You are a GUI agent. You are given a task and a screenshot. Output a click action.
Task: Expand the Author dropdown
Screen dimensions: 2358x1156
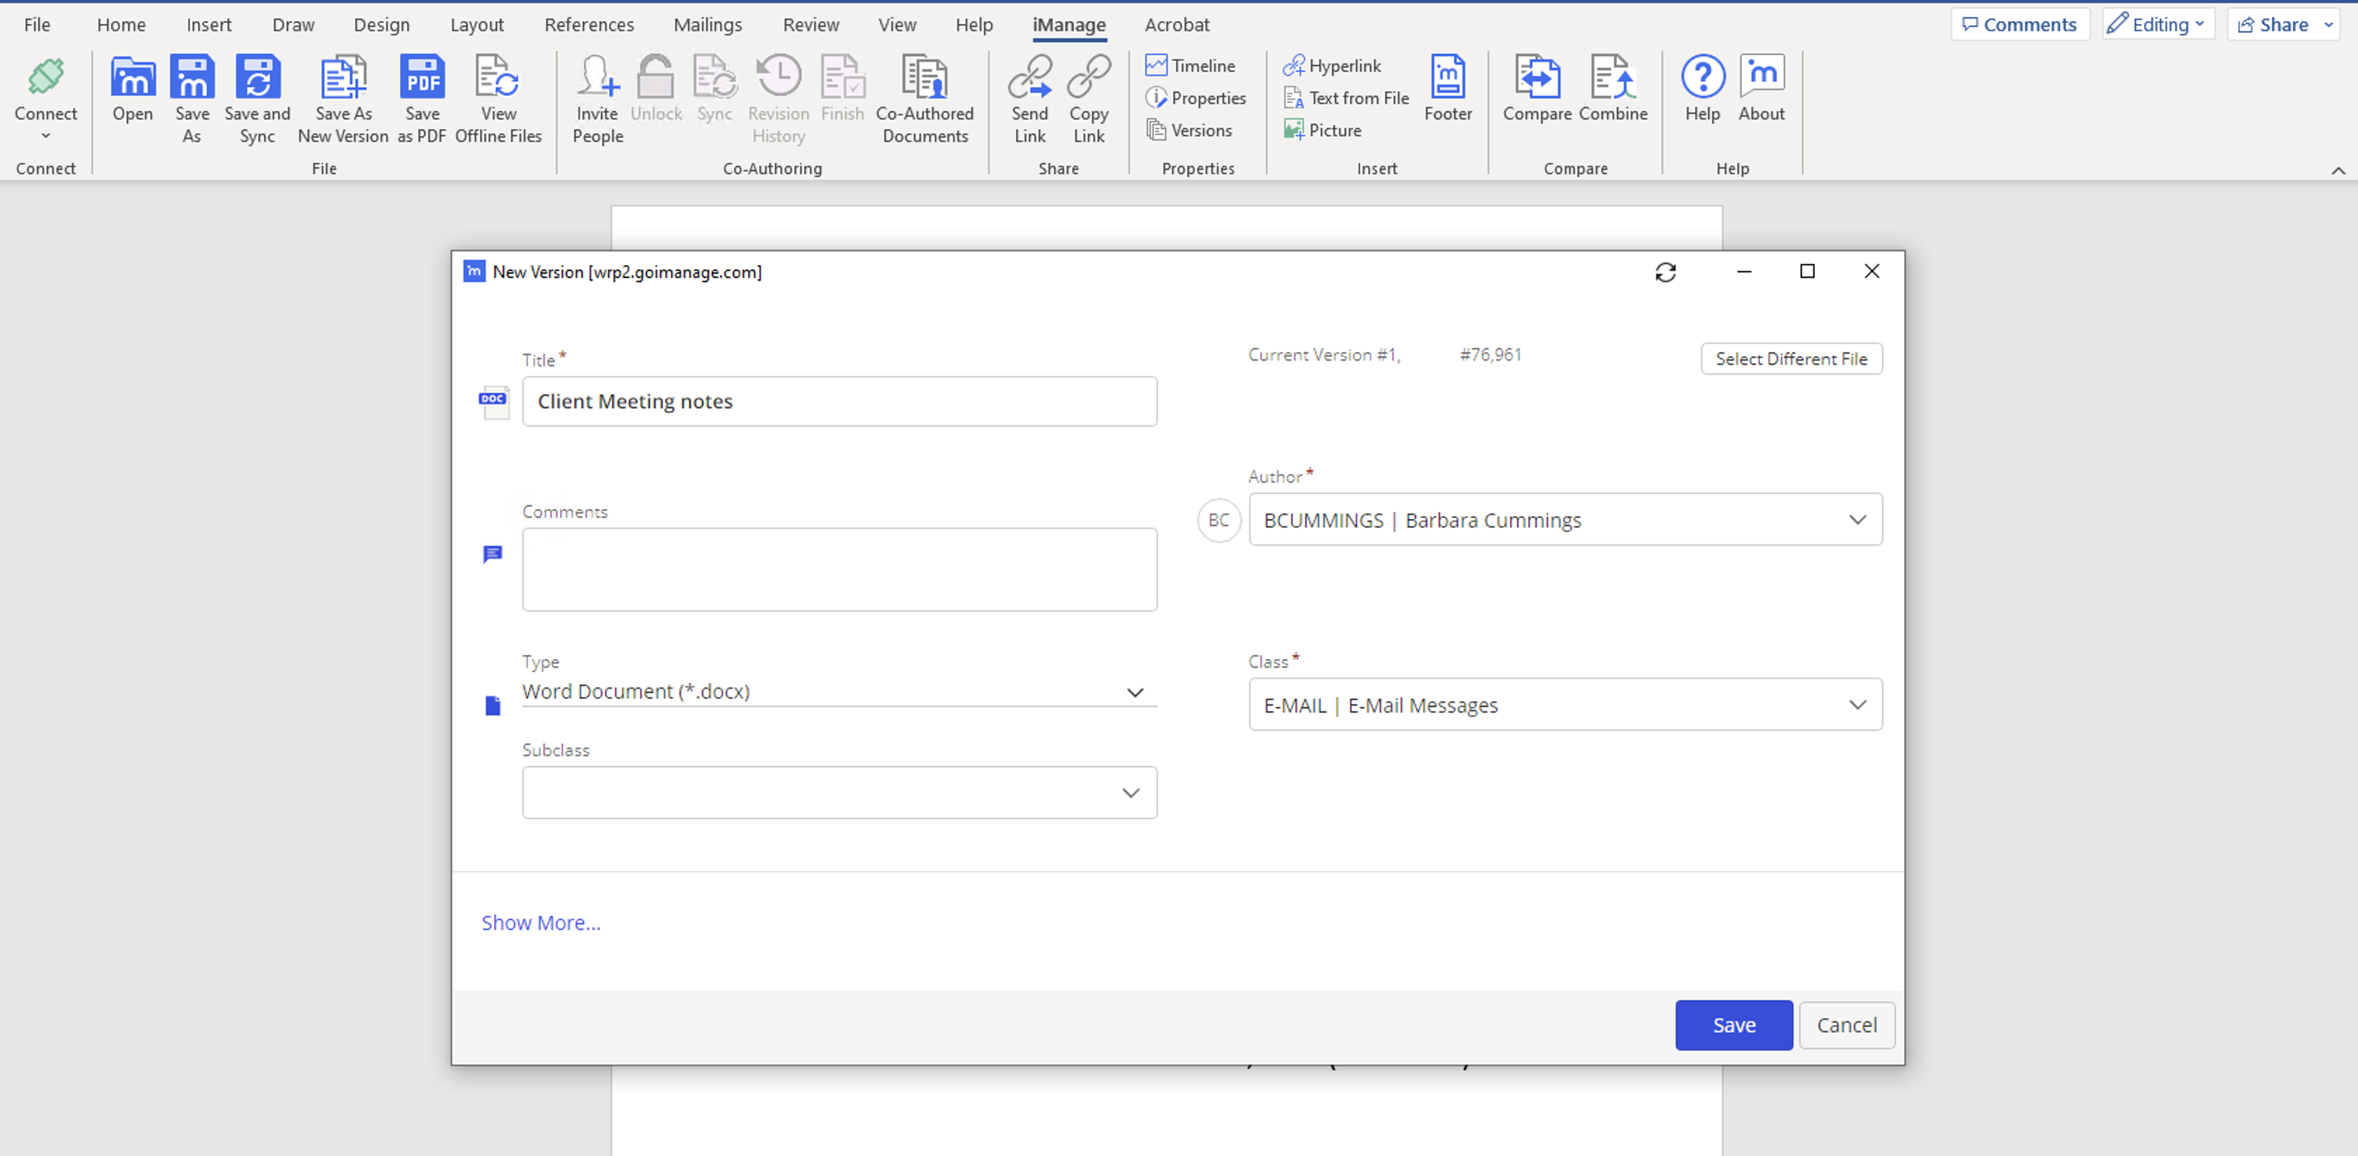pyautogui.click(x=1856, y=520)
